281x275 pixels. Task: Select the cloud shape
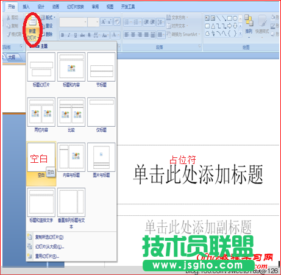click(x=207, y=34)
